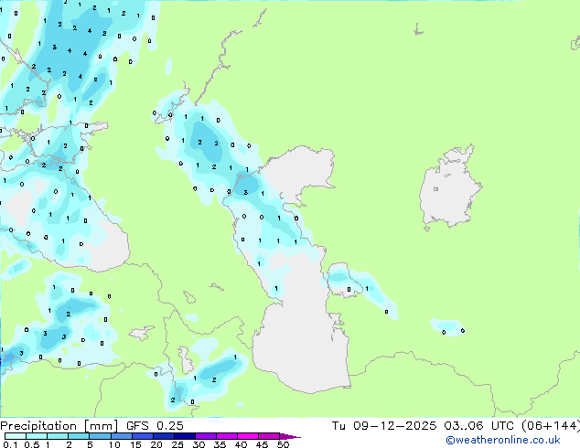Click the 15–20 mm royal blue legend swatch

143,436
